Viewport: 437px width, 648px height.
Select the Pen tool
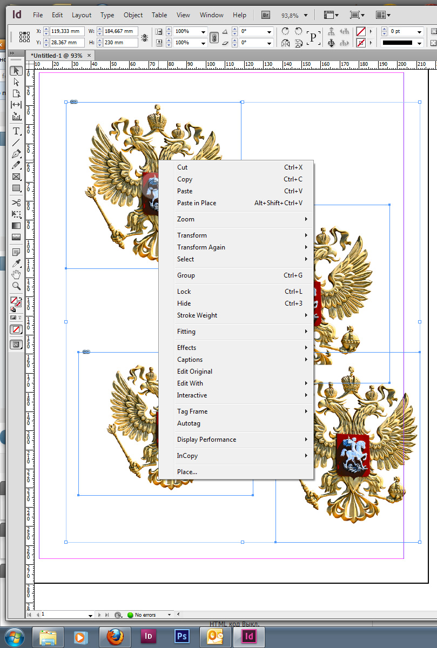coord(16,154)
